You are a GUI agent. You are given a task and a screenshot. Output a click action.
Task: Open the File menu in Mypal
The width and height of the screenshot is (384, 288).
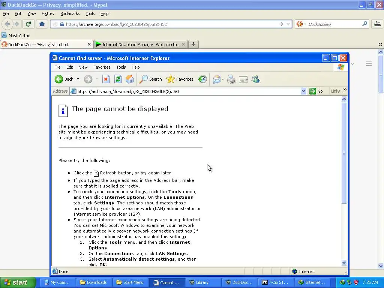coord(6,13)
